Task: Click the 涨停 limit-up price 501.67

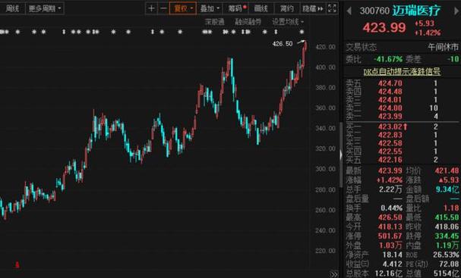Action: click(x=390, y=236)
